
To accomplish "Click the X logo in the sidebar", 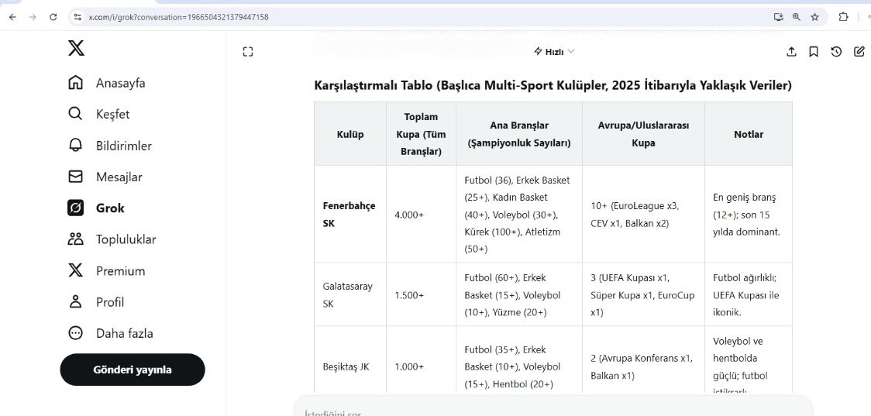I will click(76, 48).
